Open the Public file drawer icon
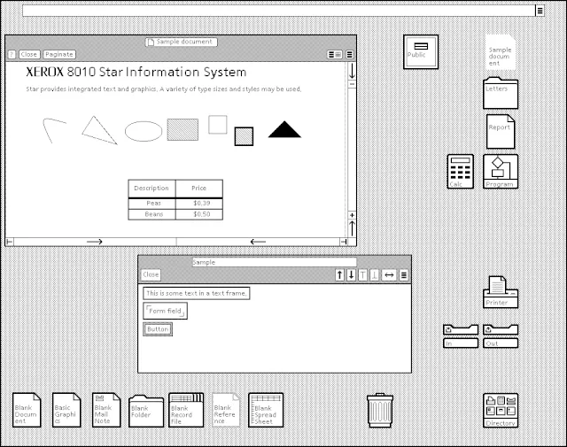567x447 pixels. (x=421, y=51)
